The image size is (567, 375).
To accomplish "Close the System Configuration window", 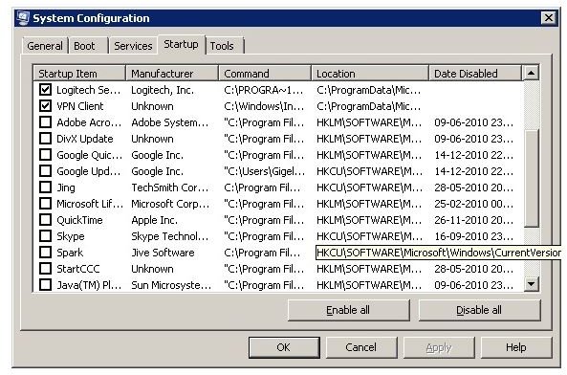I will click(x=549, y=18).
